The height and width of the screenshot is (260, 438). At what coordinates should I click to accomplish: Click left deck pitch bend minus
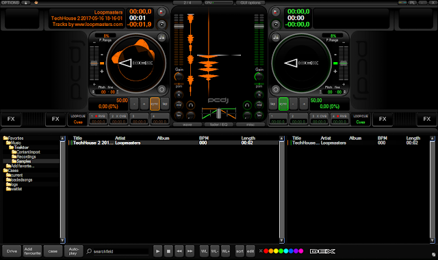point(134,104)
